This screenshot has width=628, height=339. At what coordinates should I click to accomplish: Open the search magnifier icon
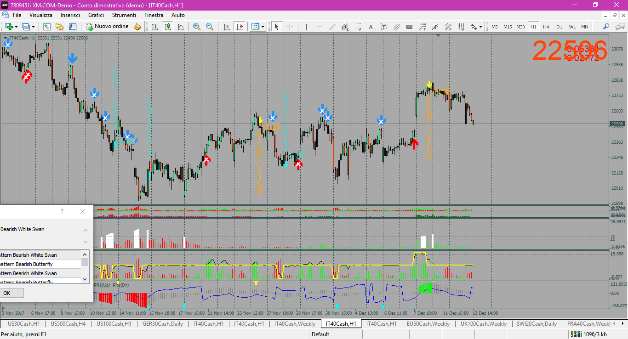pyautogui.click(x=606, y=27)
